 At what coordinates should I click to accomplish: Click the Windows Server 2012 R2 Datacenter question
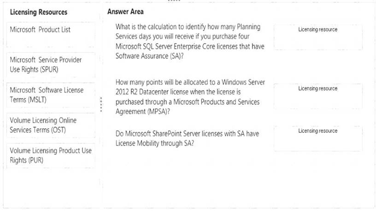190,97
